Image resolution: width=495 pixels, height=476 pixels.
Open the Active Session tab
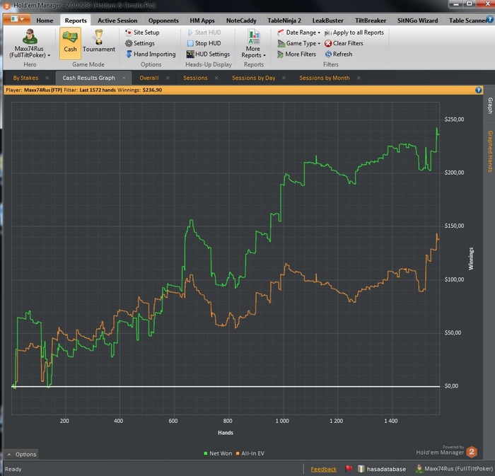coord(117,21)
